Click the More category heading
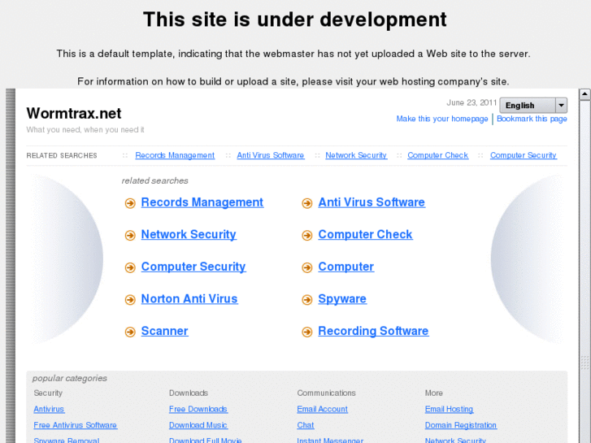The image size is (591, 443). coord(434,393)
